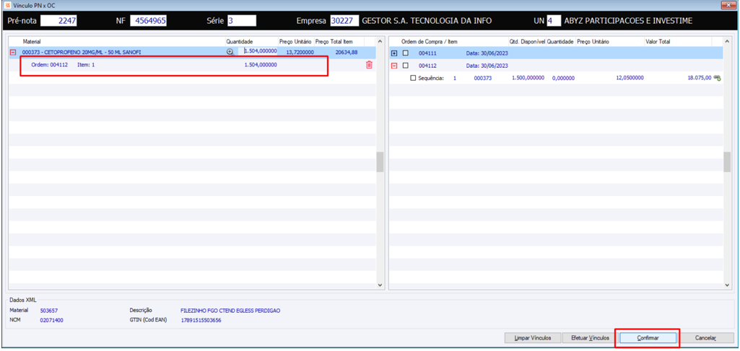The image size is (740, 351).
Task: Click 'Data: 30/06/2023' on the 004112 row
Action: (487, 66)
